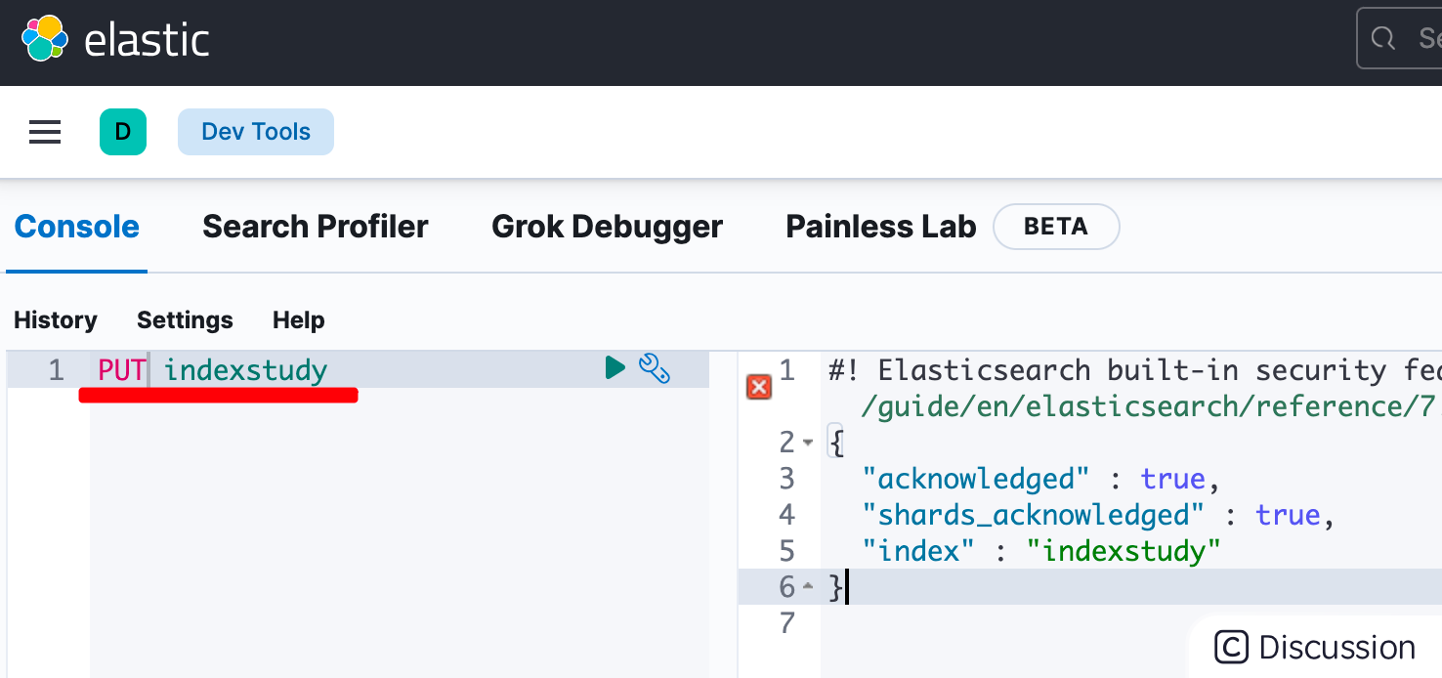Click the security warning comment line
1442x678 pixels.
pos(1135,370)
